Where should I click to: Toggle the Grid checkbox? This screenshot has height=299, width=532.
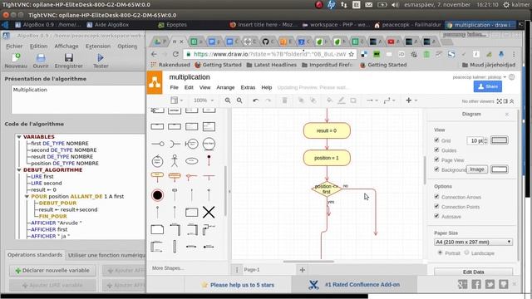point(436,140)
